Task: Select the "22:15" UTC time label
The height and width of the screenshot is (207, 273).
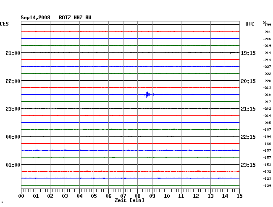Action: 248,137
